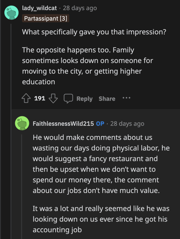
Task: Click the Reply action
Action: click(x=84, y=99)
